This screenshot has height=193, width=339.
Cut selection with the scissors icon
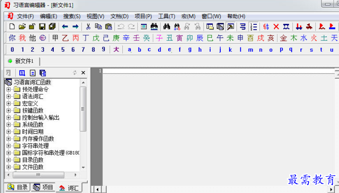click(x=88, y=26)
